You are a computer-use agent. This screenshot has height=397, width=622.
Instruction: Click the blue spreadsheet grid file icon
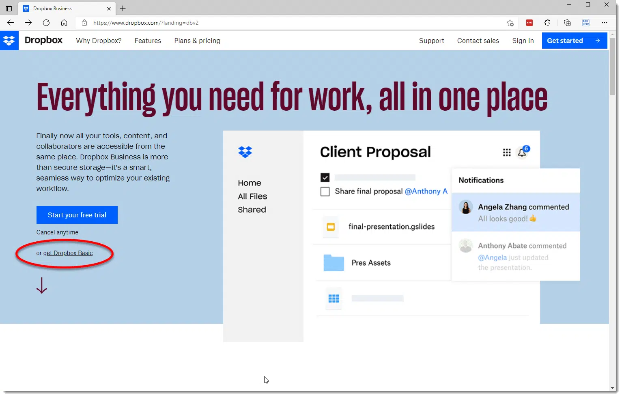coord(334,299)
